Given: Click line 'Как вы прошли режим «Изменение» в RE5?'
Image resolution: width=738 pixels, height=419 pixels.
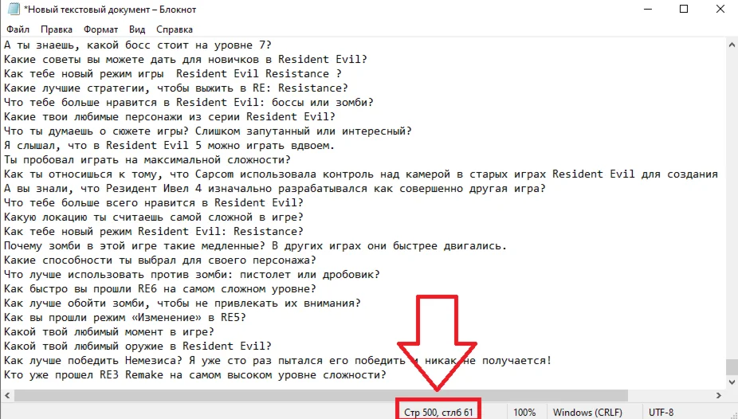Looking at the screenshot, I should pyautogui.click(x=124, y=317).
